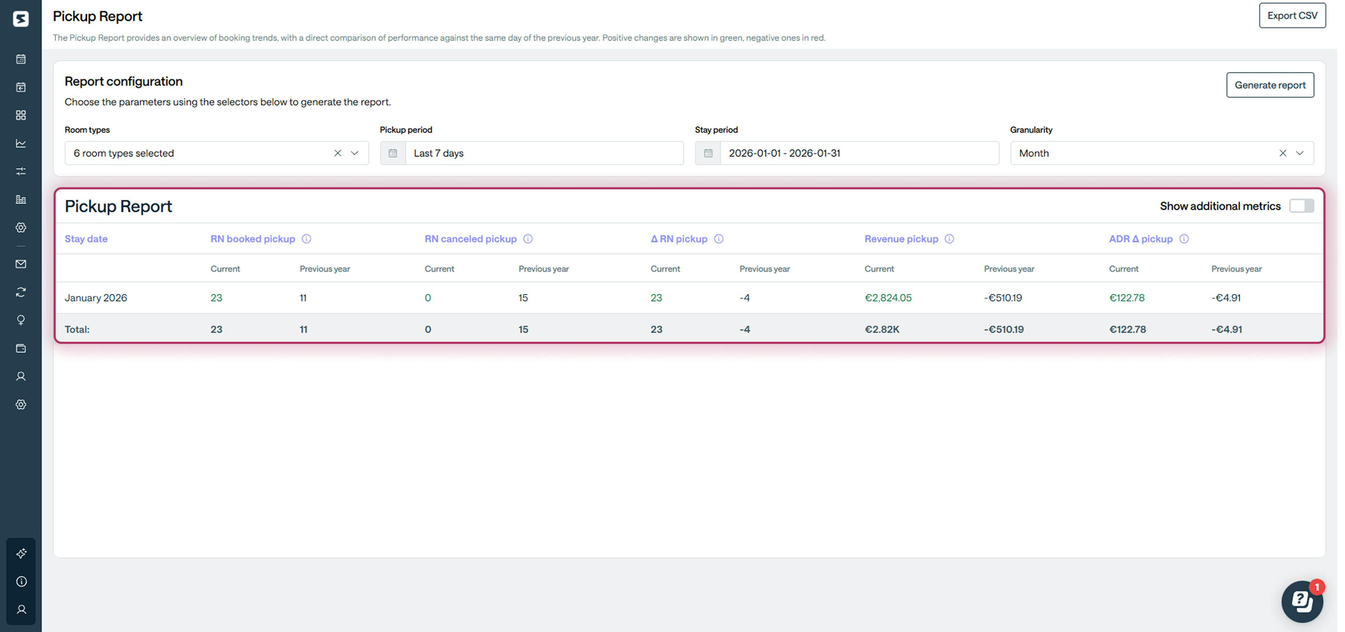This screenshot has height=632, width=1345.
Task: Expand the Granularity dropdown chevron
Action: point(1300,153)
